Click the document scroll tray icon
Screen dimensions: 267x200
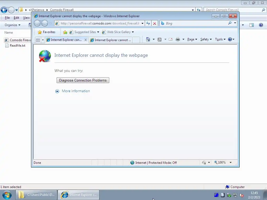point(223,195)
